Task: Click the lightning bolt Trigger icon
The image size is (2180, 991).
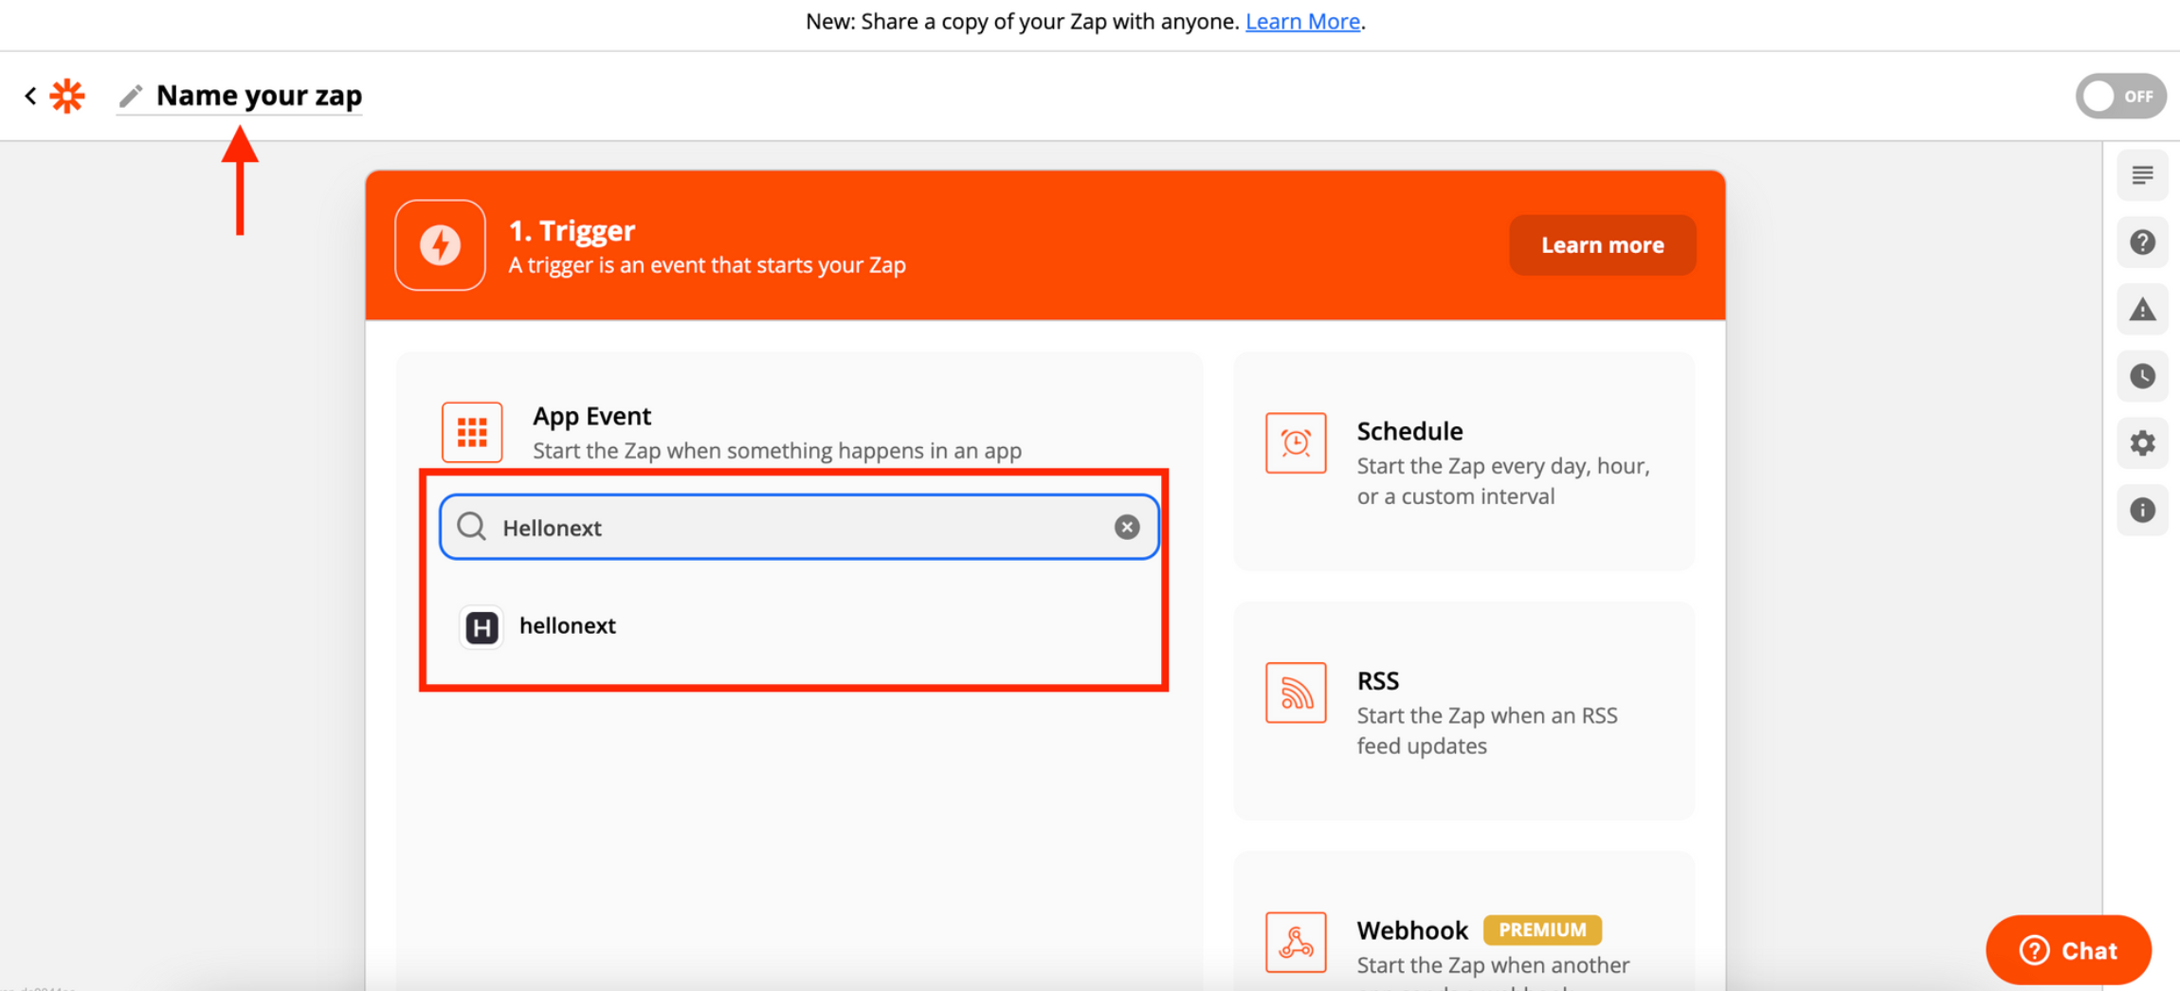Action: point(440,244)
